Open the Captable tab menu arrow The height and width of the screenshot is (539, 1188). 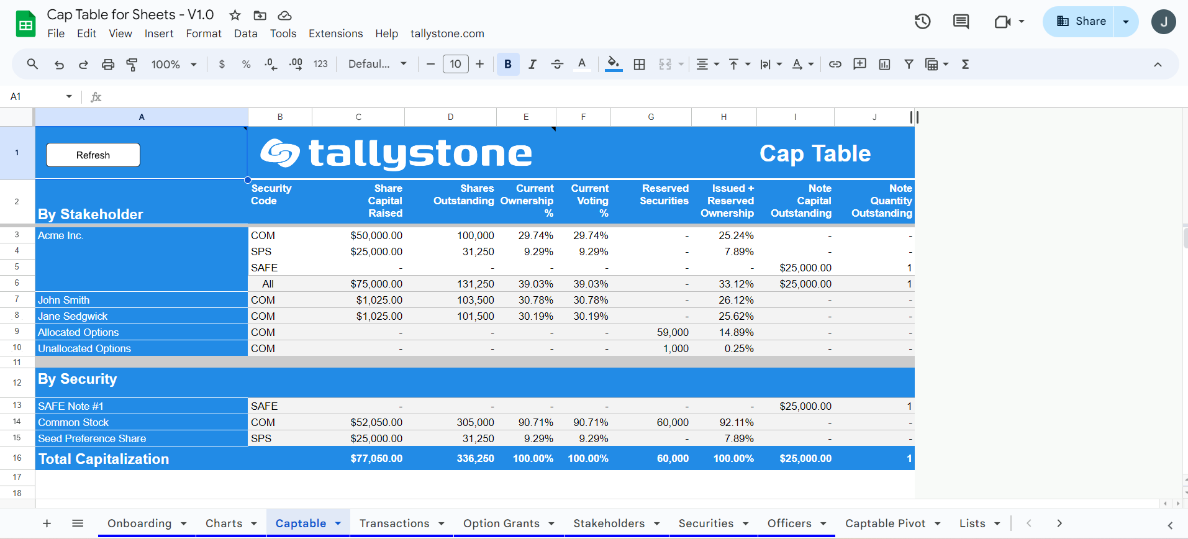pos(338,523)
